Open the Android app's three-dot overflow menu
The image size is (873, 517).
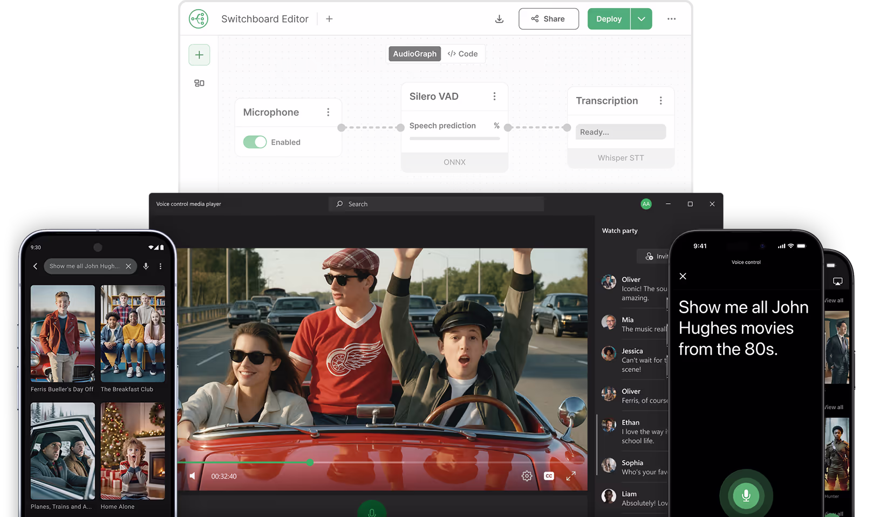click(160, 266)
